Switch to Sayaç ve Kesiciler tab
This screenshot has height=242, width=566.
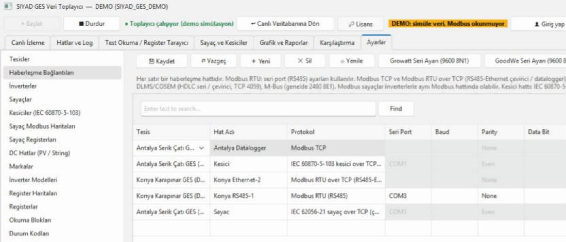[224, 43]
